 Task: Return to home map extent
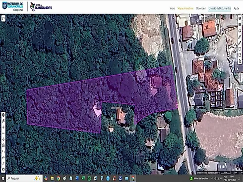[3, 145]
